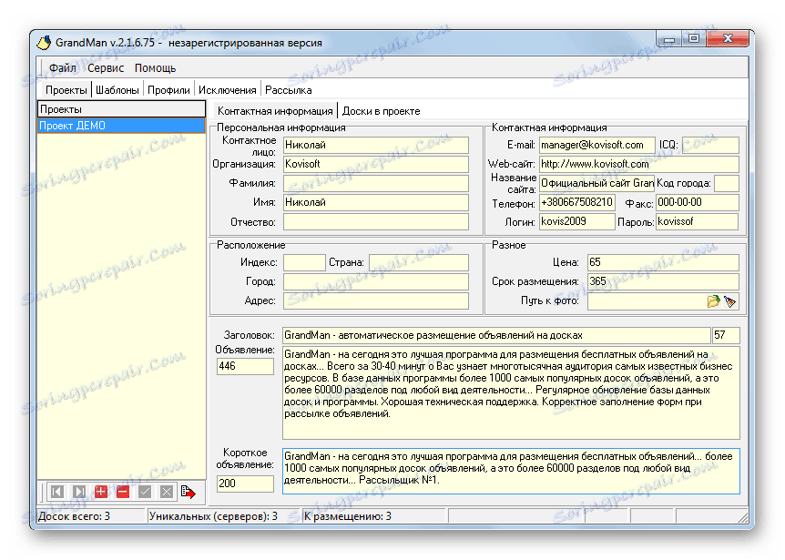
Task: Open the Доски в проекте sub-tab
Action: 381,111
